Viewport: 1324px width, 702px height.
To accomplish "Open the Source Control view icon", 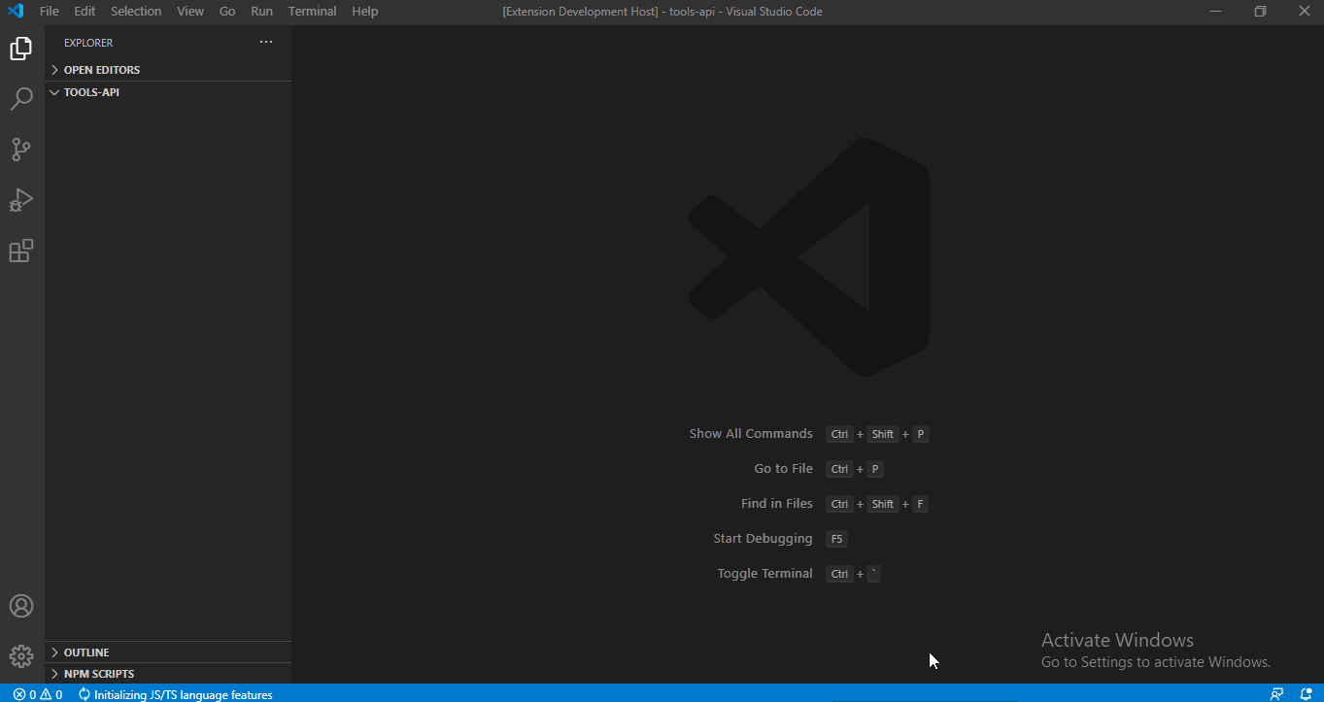I will point(21,150).
